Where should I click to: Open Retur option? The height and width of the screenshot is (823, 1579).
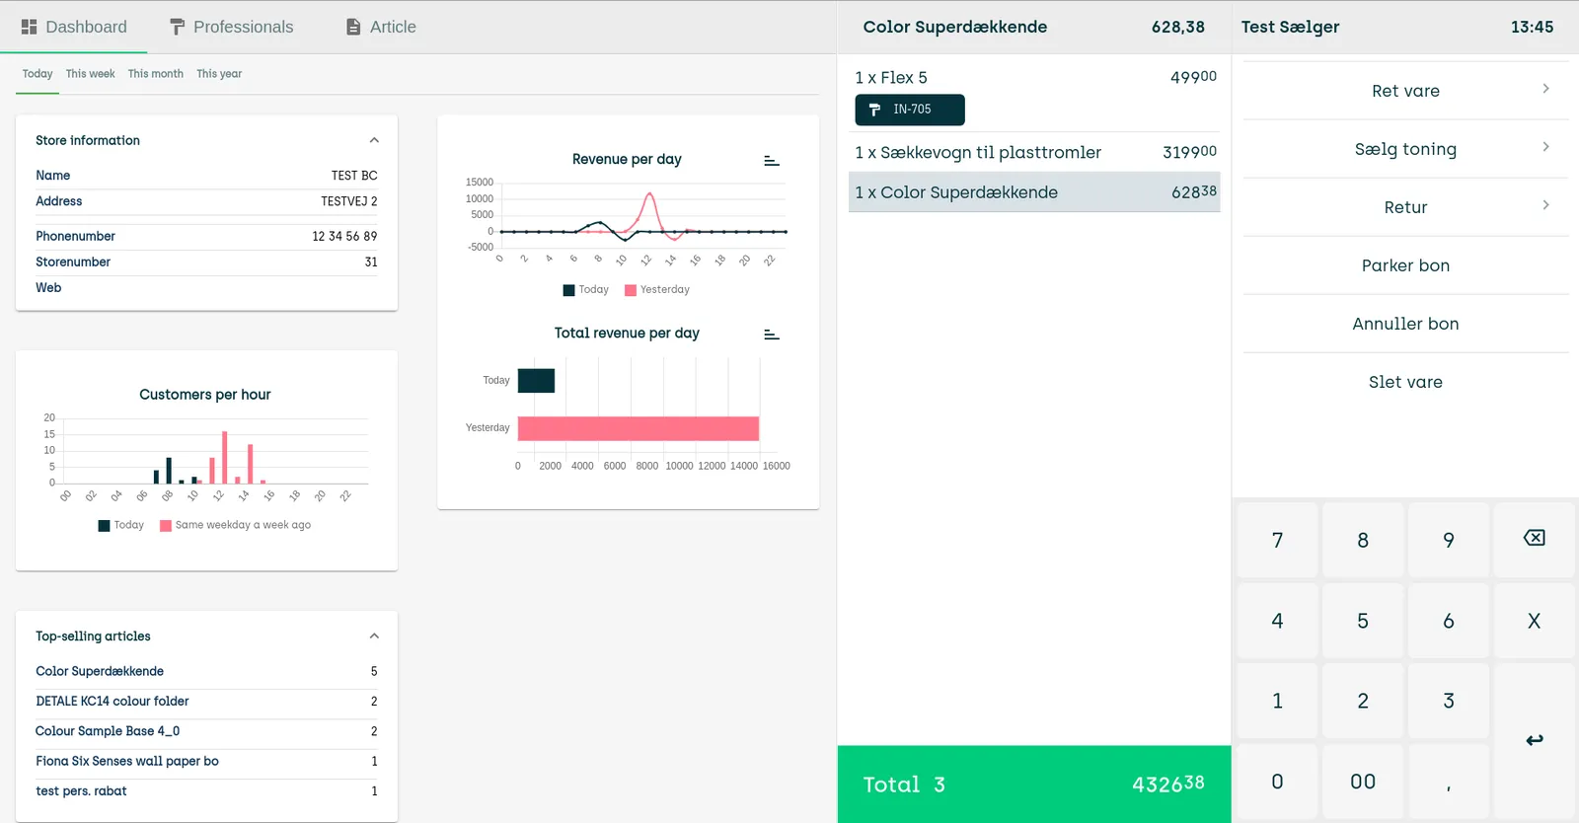tap(1405, 207)
